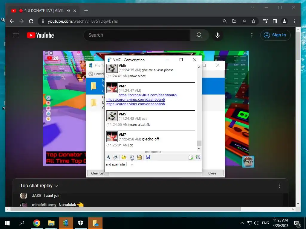Click conversation splitter drag handle

(x=153, y=152)
